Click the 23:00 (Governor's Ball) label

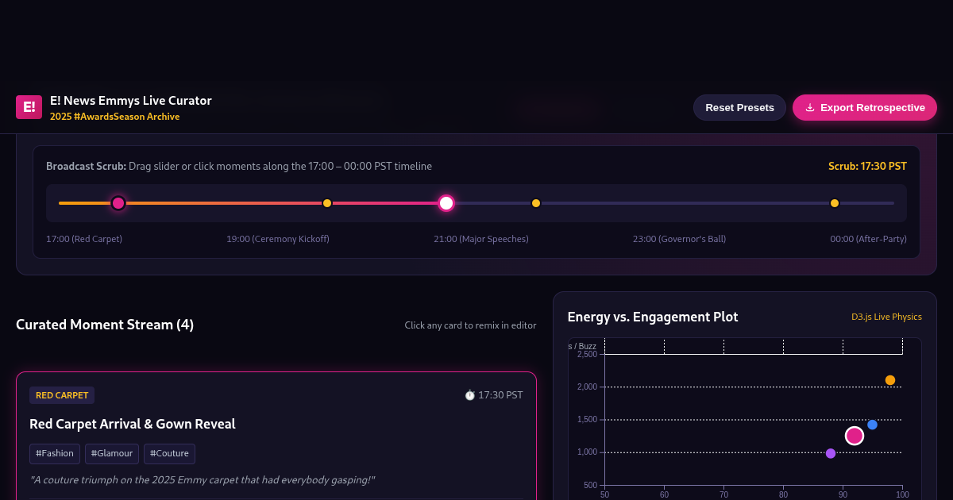(x=679, y=239)
